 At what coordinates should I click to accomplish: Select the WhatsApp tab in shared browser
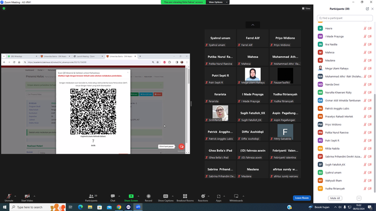[x=22, y=56]
